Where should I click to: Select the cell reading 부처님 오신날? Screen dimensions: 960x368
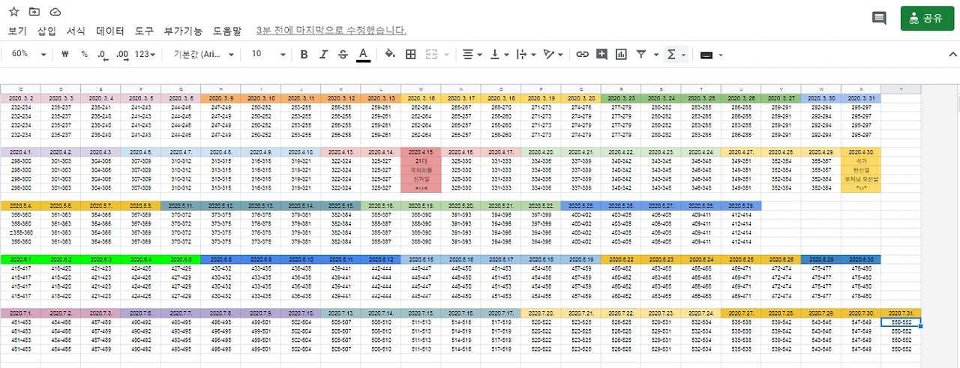click(x=861, y=179)
